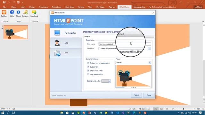
Task: Uncheck Embed font in presentation
Action: tap(88, 63)
